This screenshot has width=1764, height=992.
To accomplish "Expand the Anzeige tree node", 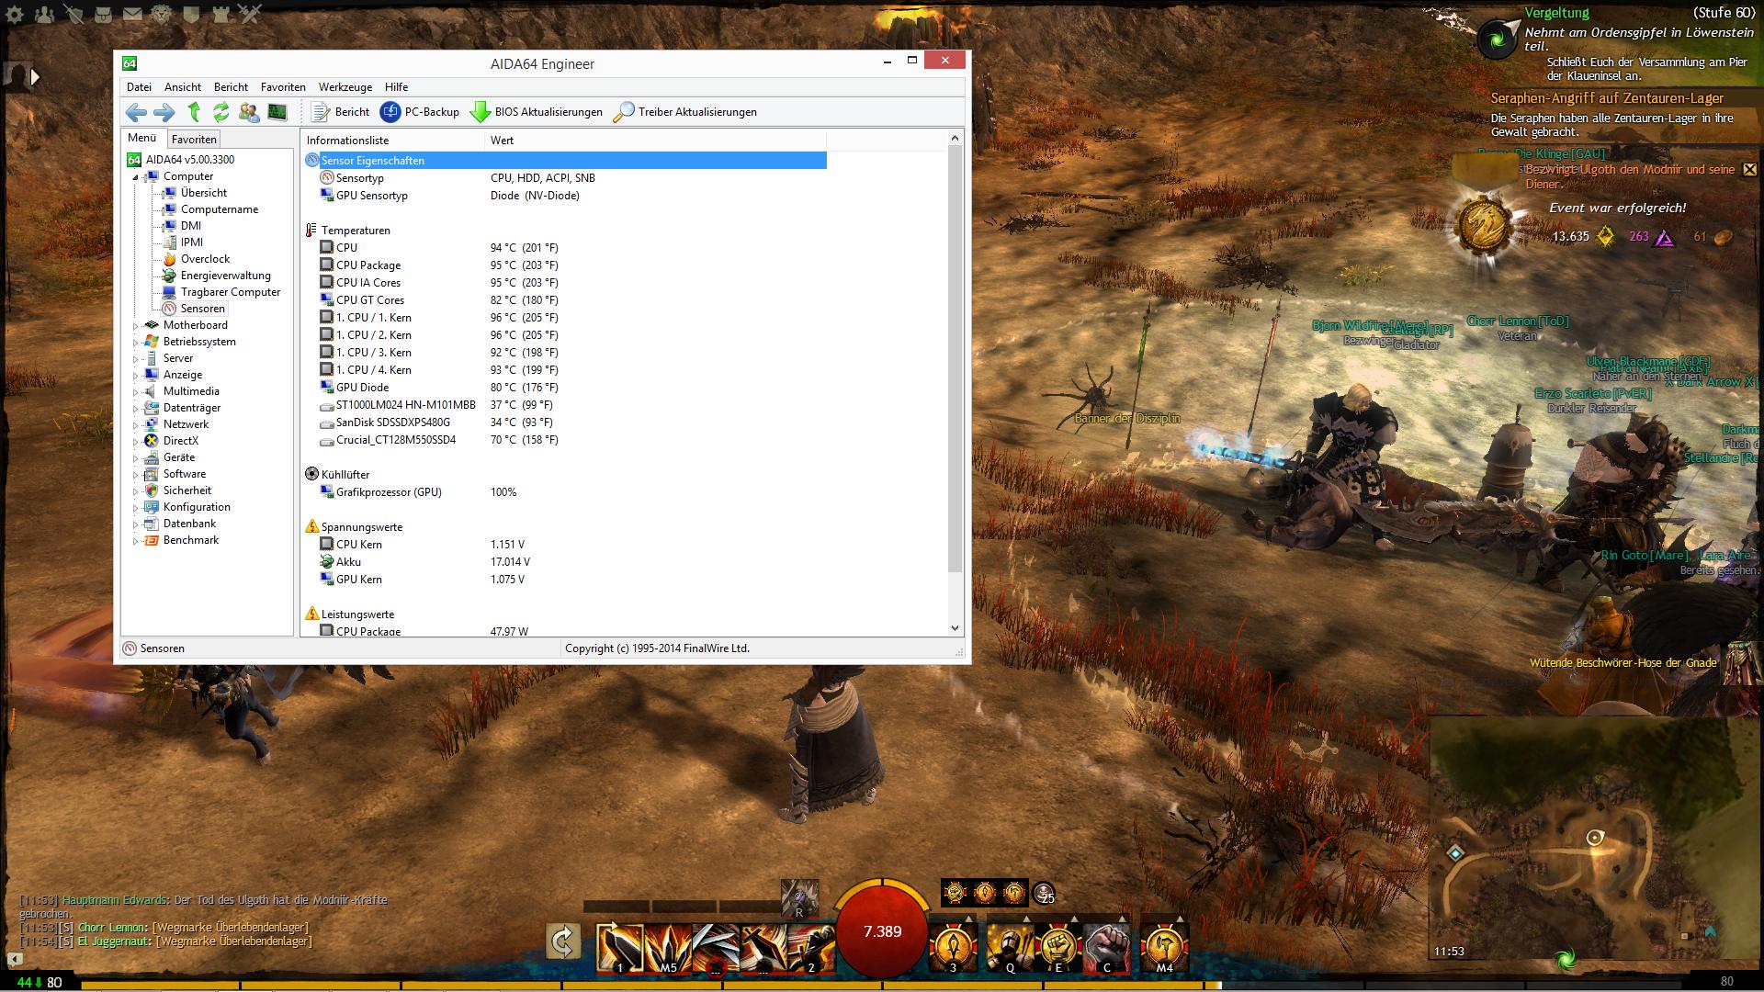I will click(x=136, y=375).
